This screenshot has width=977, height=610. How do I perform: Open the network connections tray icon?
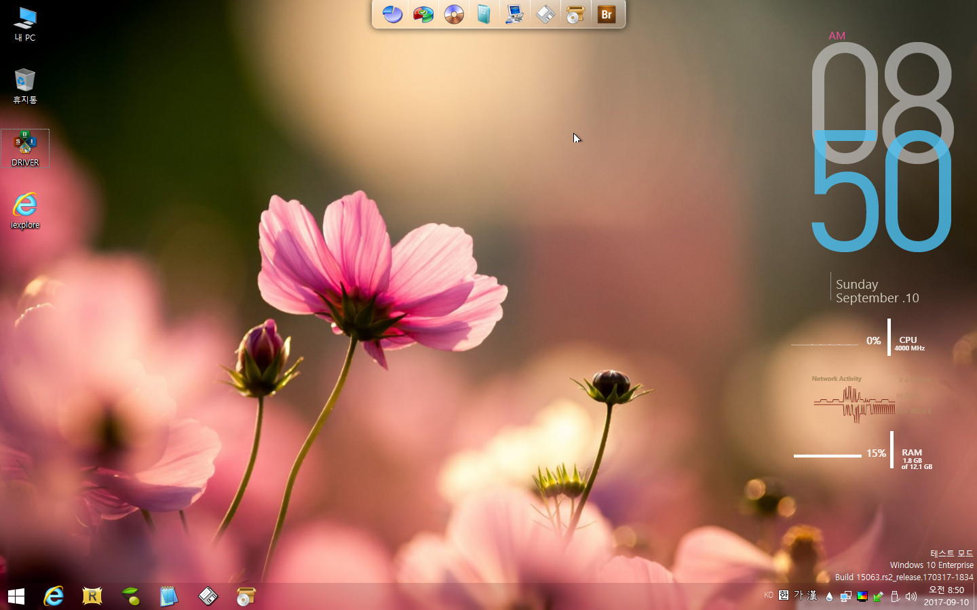[846, 596]
